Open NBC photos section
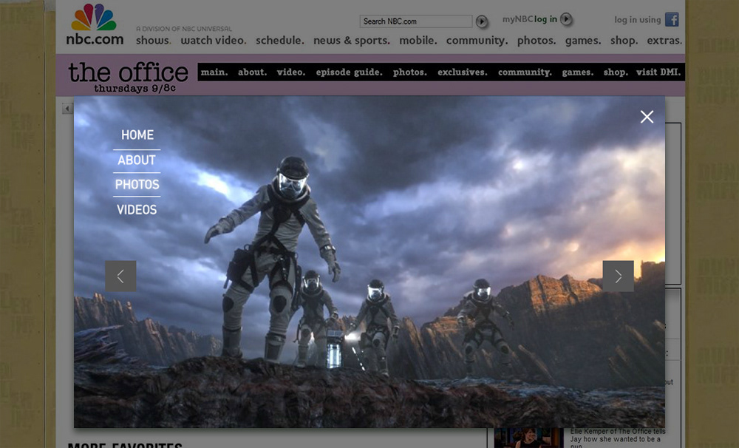739x448 pixels. (537, 41)
